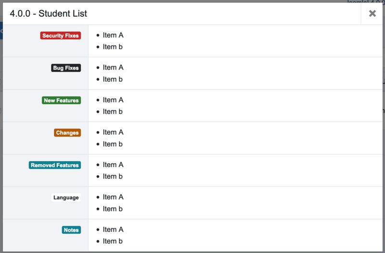Select the green New Features badge
385x253 pixels.
click(61, 100)
